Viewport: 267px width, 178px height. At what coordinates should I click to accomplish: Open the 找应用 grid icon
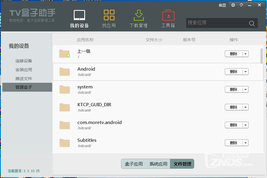click(x=109, y=19)
